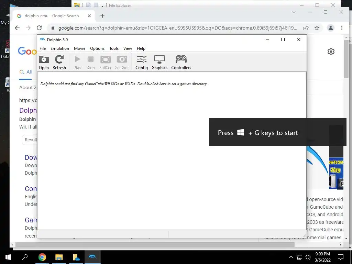352x264 pixels.
Task: Open the Options menu
Action: click(97, 48)
